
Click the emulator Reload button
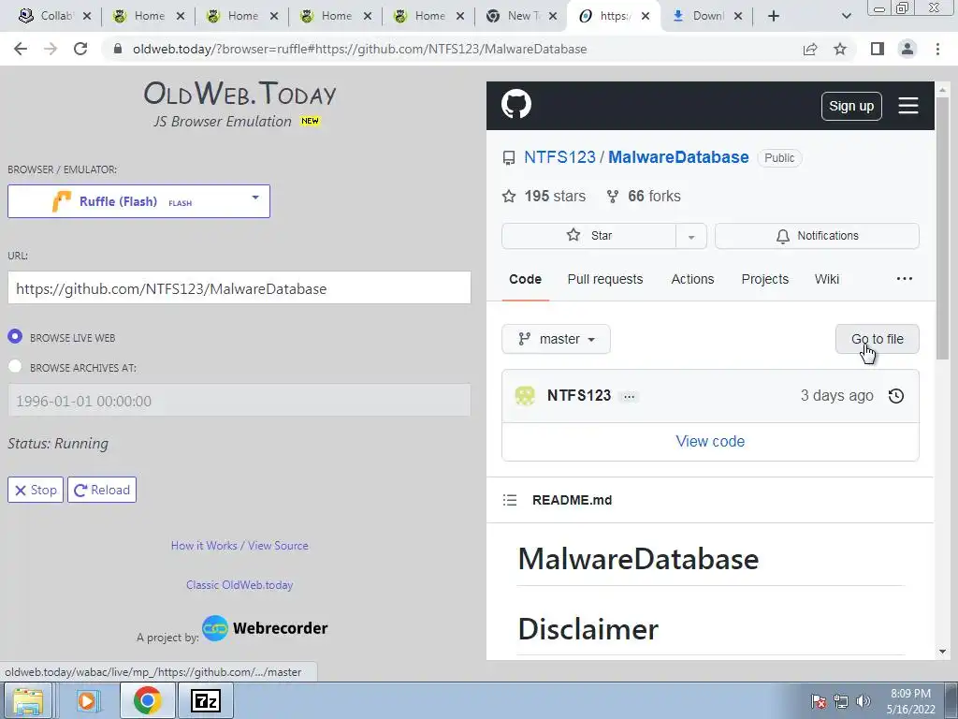(102, 490)
